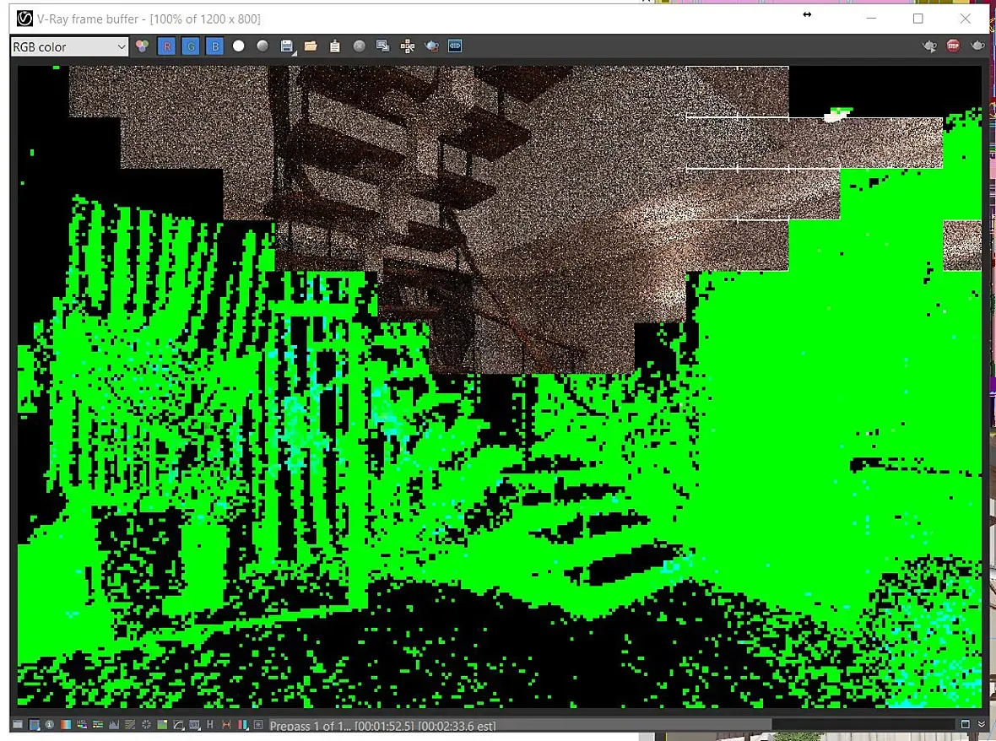Load image with the folder icon
Image resolution: width=996 pixels, height=741 pixels.
click(311, 46)
